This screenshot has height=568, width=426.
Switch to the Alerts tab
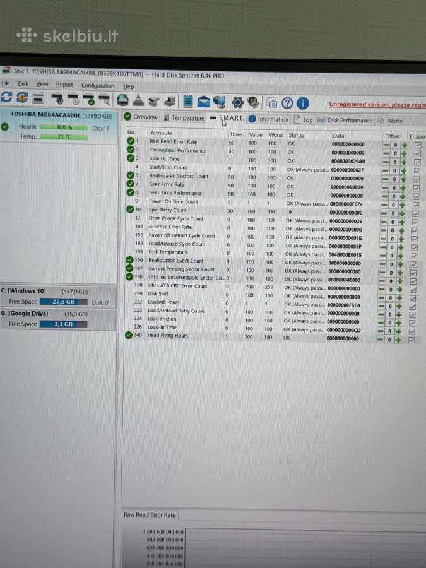[x=391, y=121]
